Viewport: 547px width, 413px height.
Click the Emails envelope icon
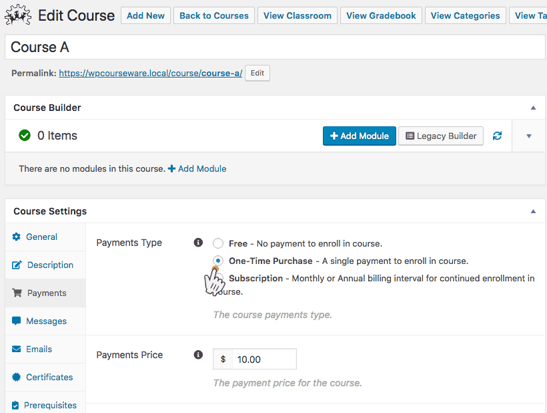pos(17,349)
